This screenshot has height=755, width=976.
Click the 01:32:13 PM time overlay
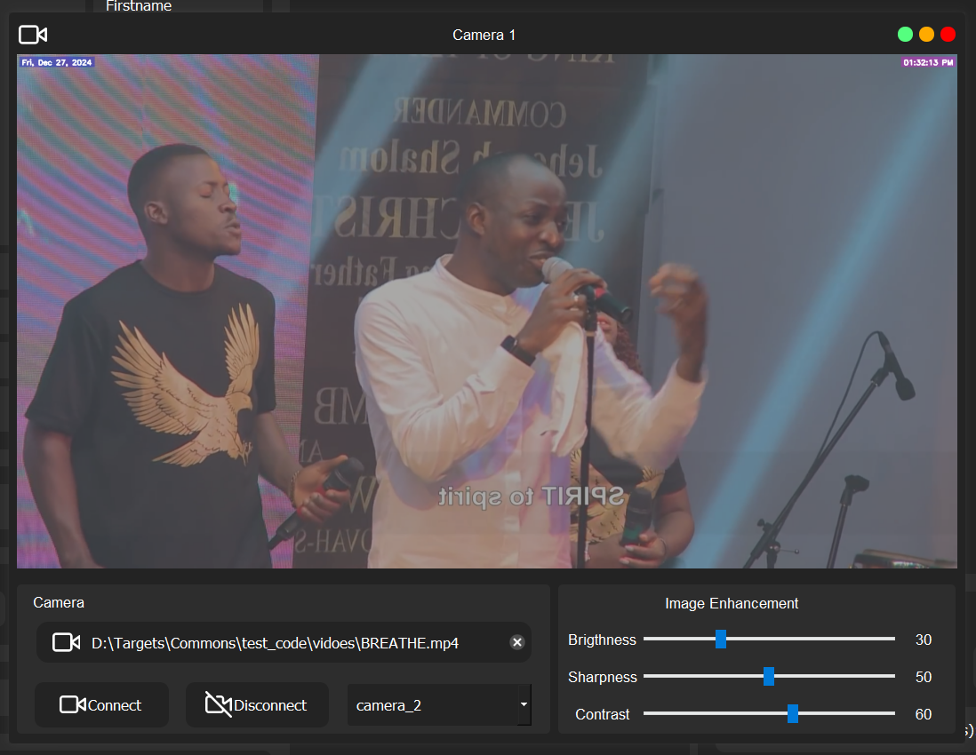point(928,62)
